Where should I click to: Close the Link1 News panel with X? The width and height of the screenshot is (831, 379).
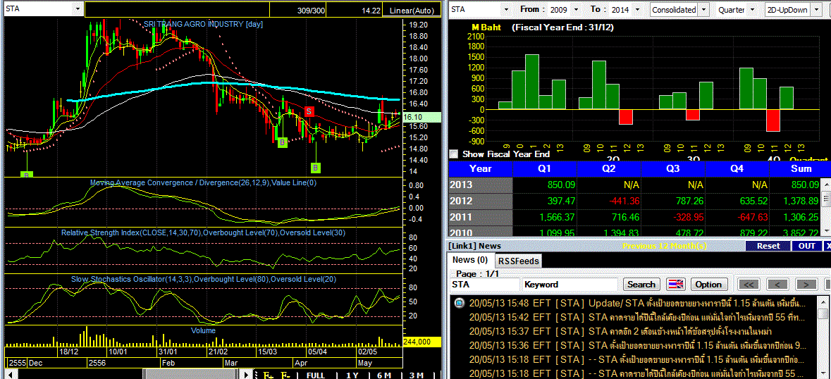827,246
